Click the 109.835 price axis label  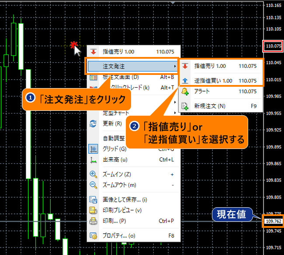(x=274, y=181)
